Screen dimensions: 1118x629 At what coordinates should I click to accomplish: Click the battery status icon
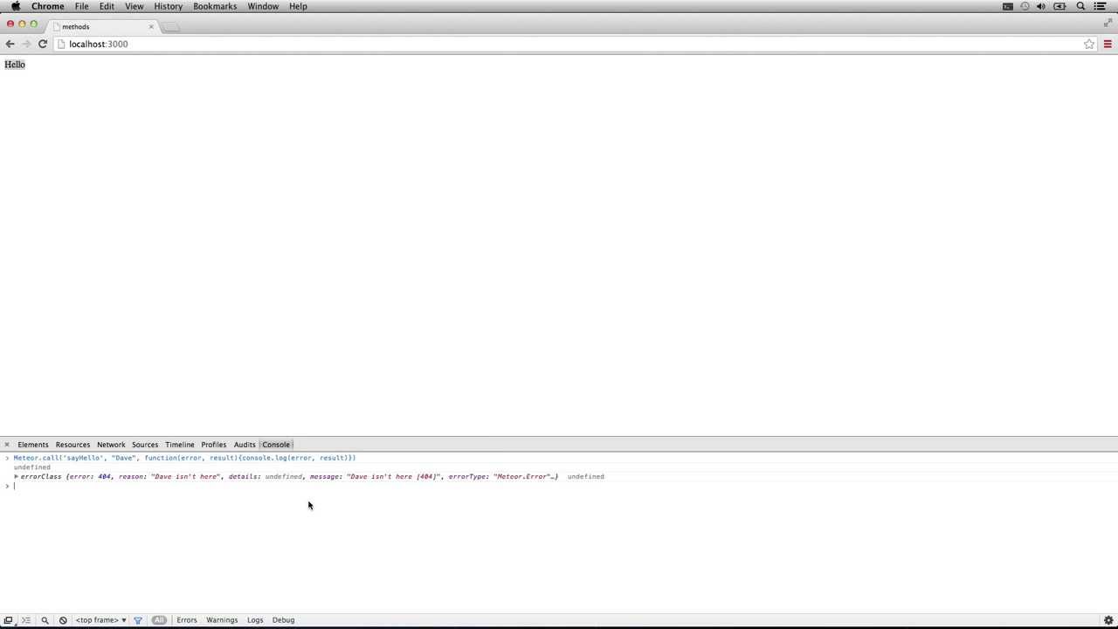click(1059, 6)
